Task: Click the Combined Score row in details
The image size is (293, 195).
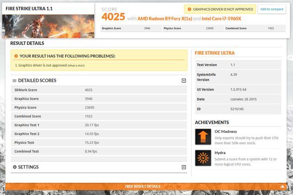Action: [x=99, y=116]
